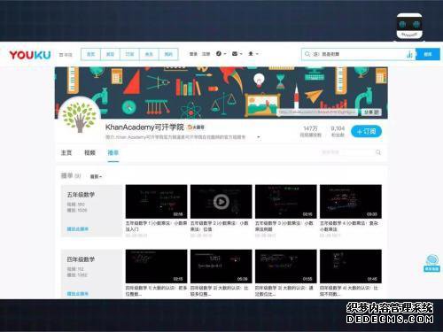Screen dimensions: 443x332
Task: Click the blue floating helper icon at right
Action: click(431, 263)
